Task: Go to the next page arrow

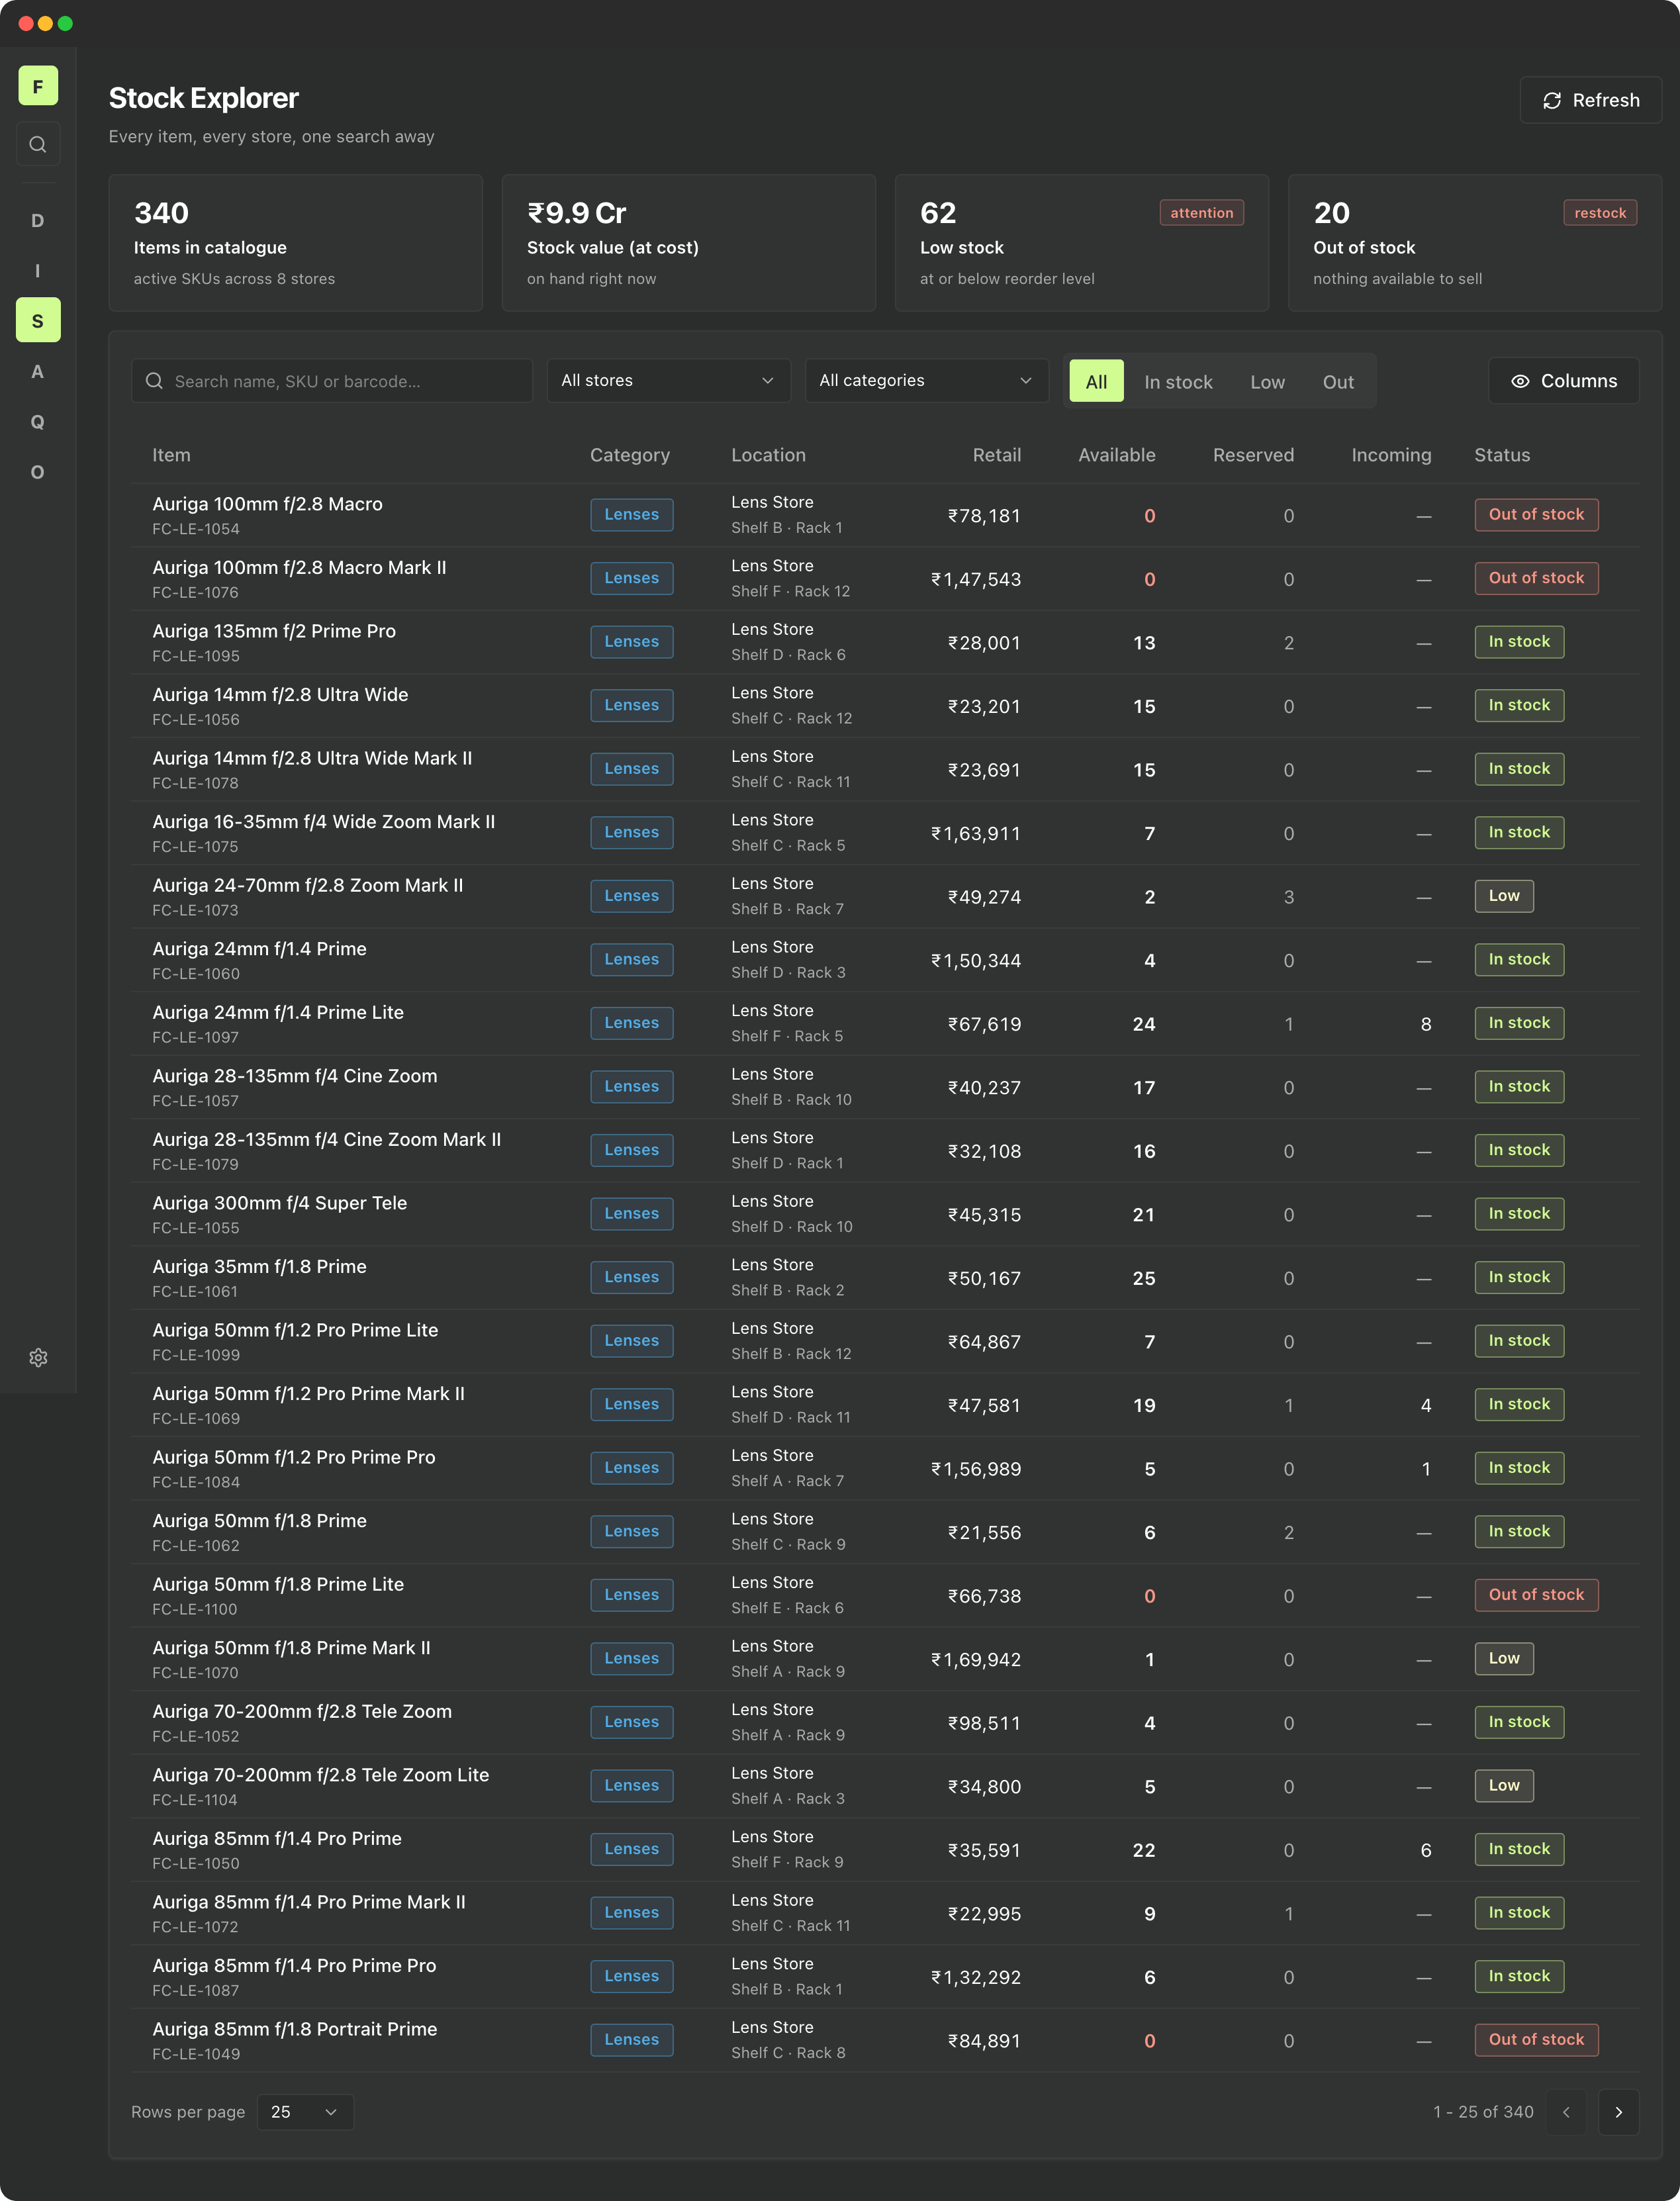Action: click(x=1618, y=2112)
